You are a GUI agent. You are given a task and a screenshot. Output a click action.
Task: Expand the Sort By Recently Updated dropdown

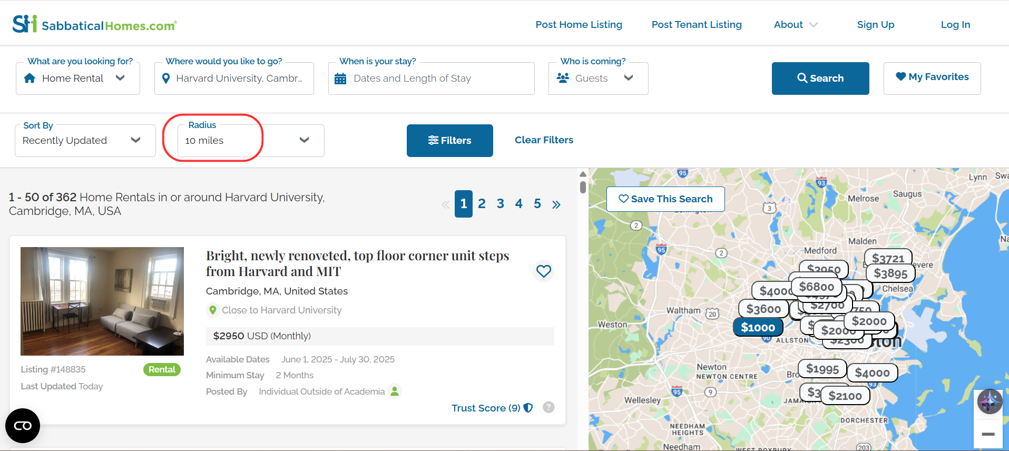click(85, 141)
